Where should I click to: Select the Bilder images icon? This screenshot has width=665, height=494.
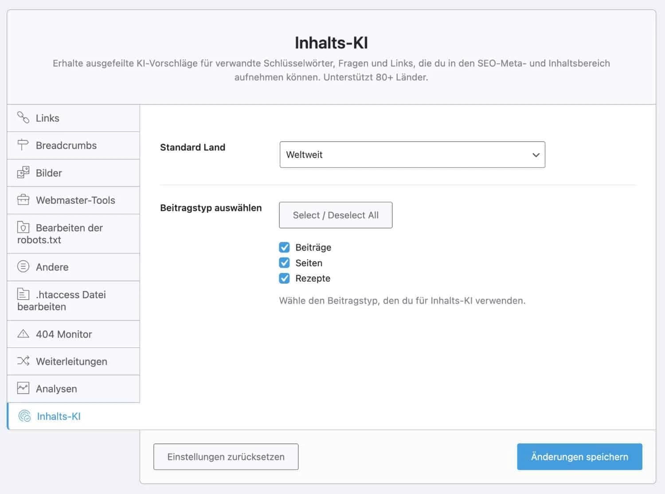click(23, 173)
